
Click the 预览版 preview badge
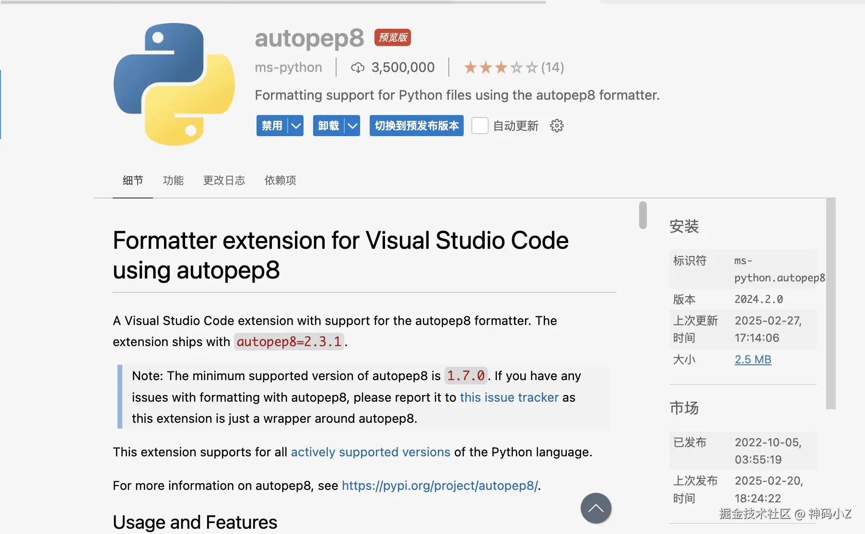coord(393,37)
